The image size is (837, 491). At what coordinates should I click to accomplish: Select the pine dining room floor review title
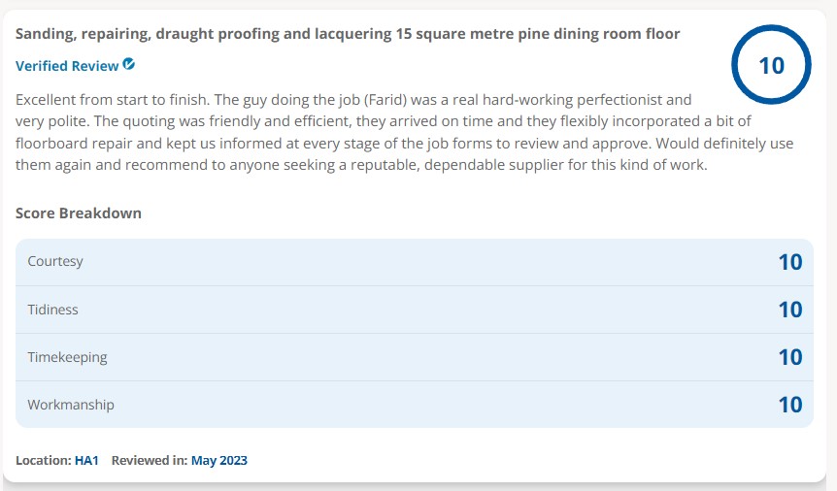pyautogui.click(x=348, y=34)
